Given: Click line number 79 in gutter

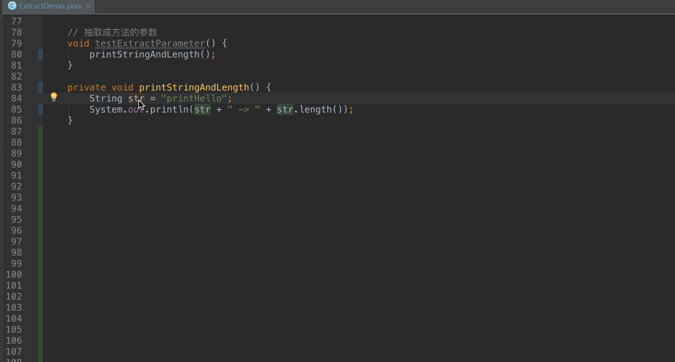Looking at the screenshot, I should coord(17,43).
